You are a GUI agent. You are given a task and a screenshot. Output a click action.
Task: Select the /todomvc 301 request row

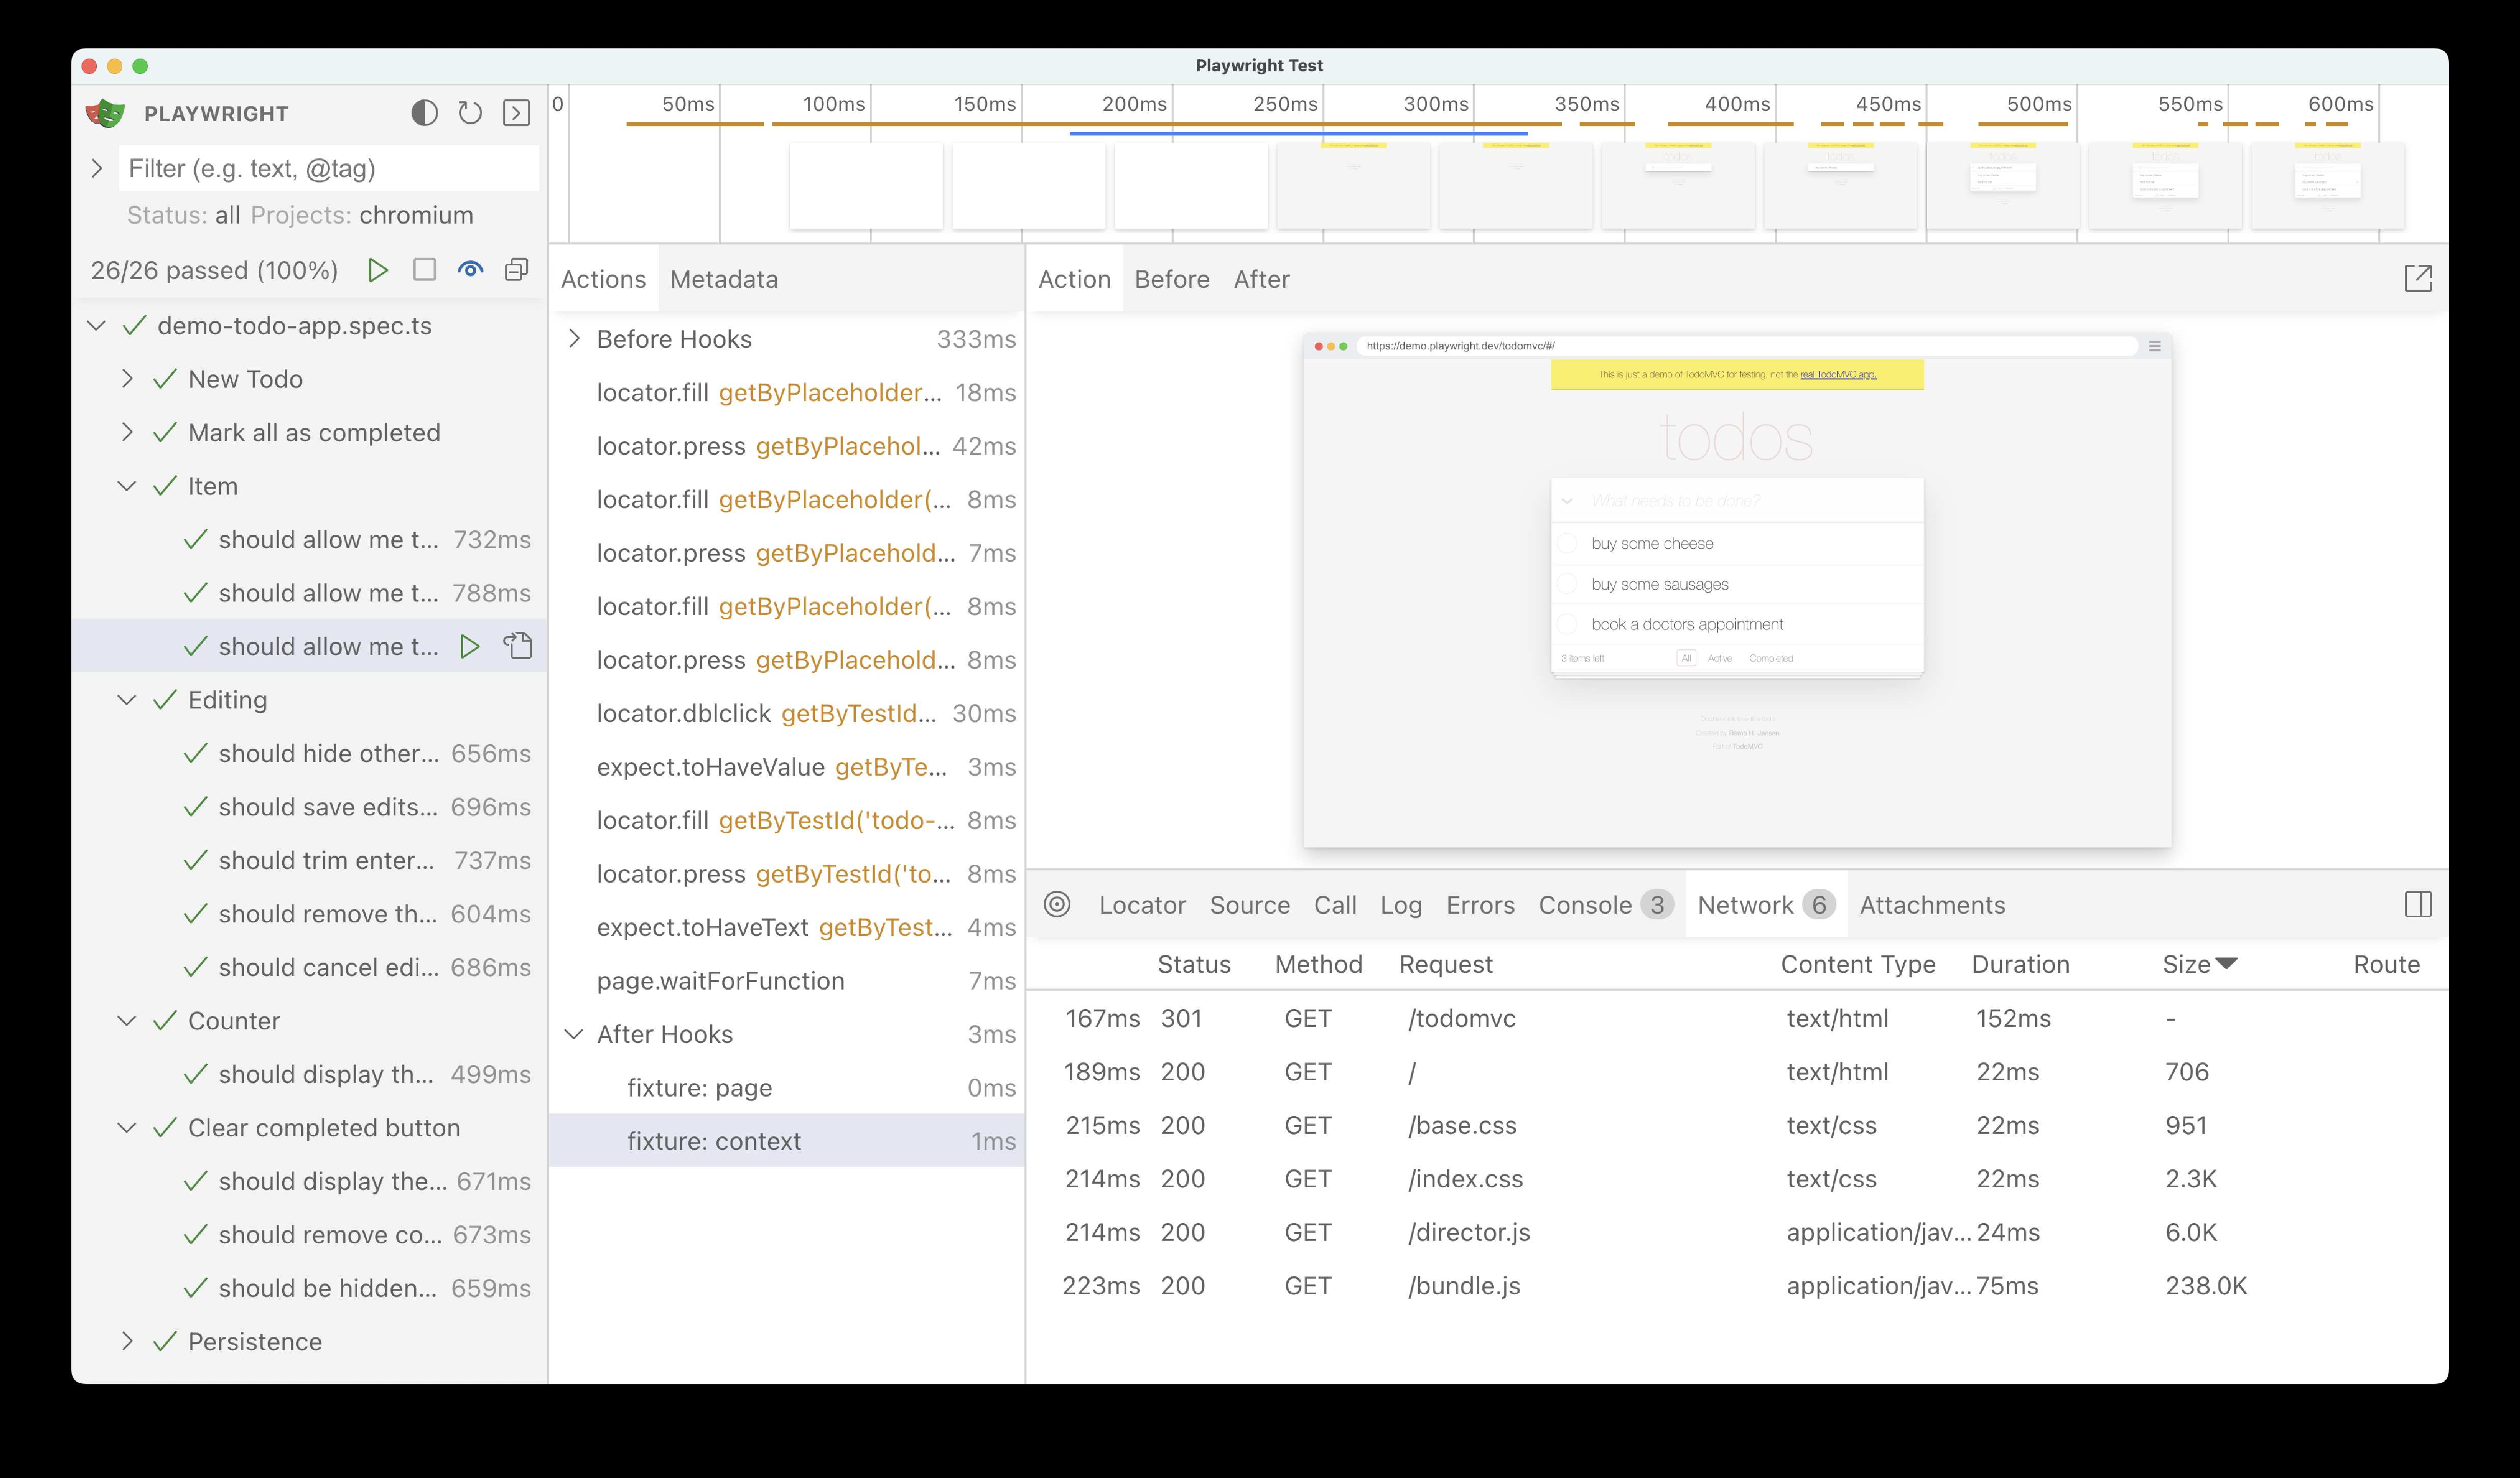point(1737,1018)
